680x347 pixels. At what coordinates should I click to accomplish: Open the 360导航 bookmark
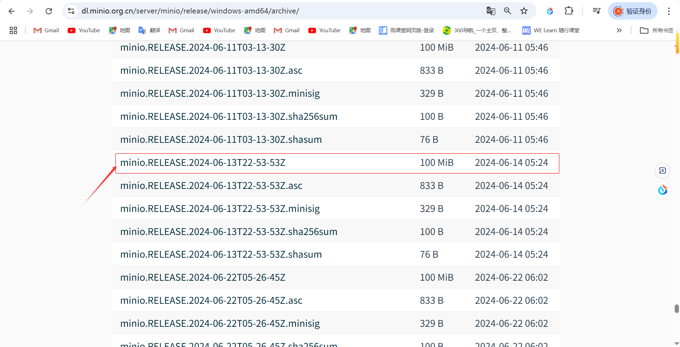coord(477,30)
